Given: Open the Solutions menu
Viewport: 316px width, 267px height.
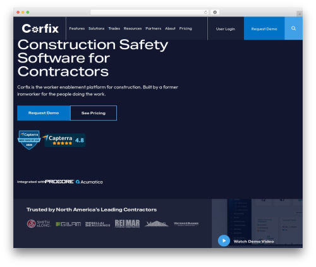Looking at the screenshot, I should pyautogui.click(x=96, y=28).
